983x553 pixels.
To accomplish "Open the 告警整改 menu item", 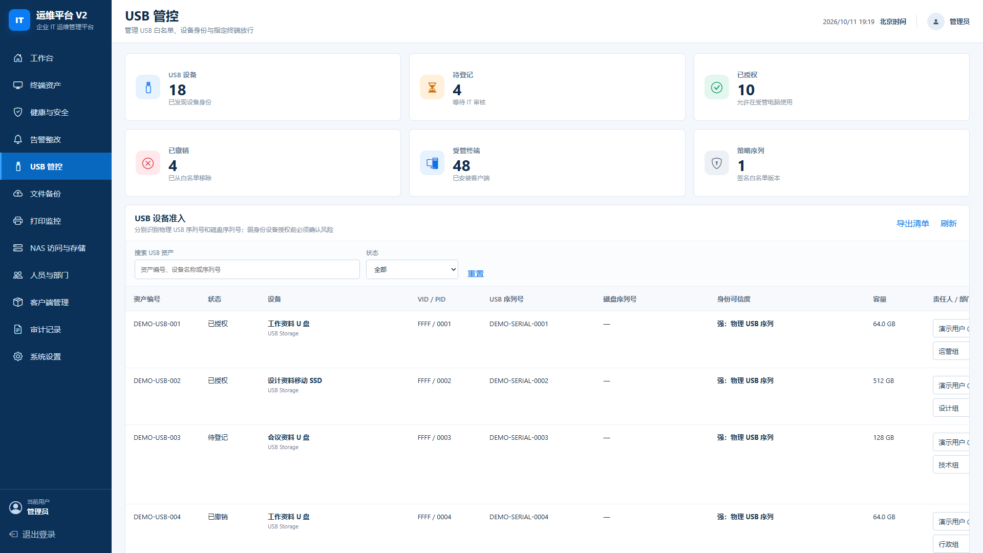I will pos(56,139).
